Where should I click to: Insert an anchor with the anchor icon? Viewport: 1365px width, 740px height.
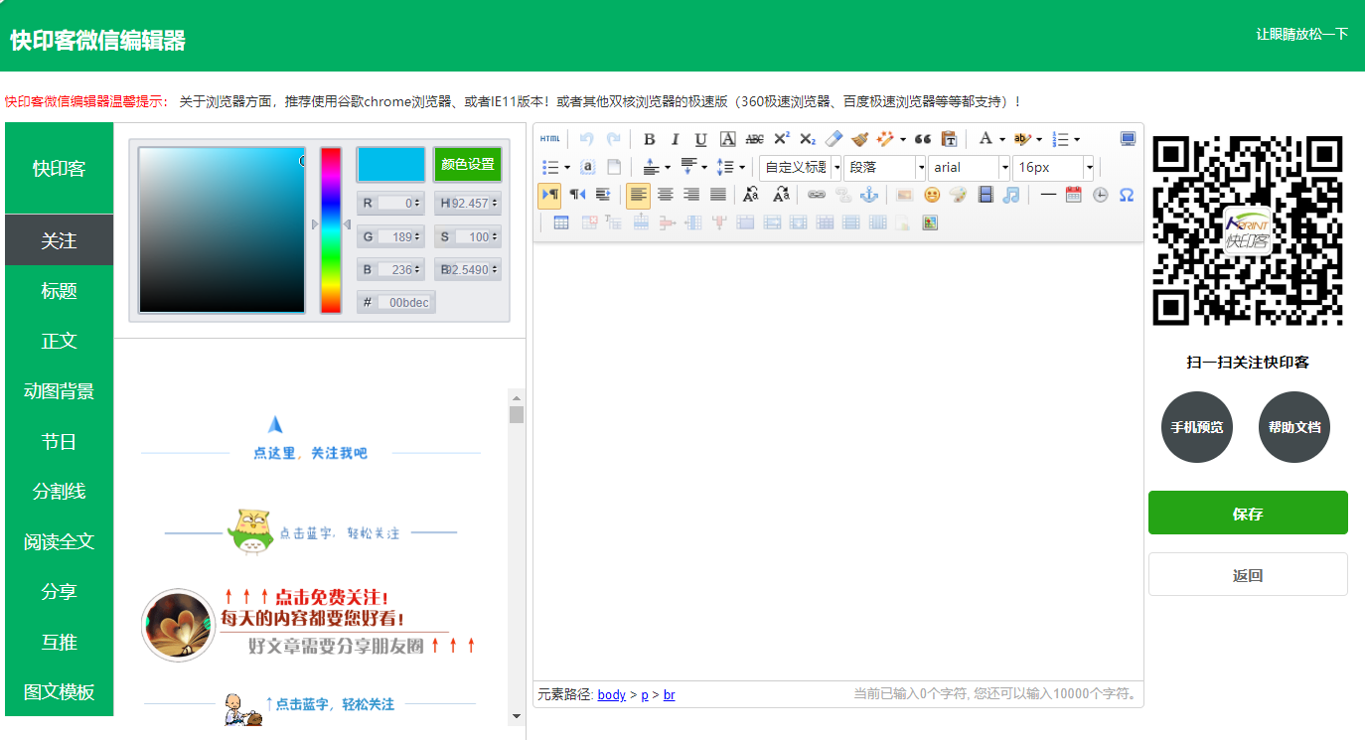point(869,195)
